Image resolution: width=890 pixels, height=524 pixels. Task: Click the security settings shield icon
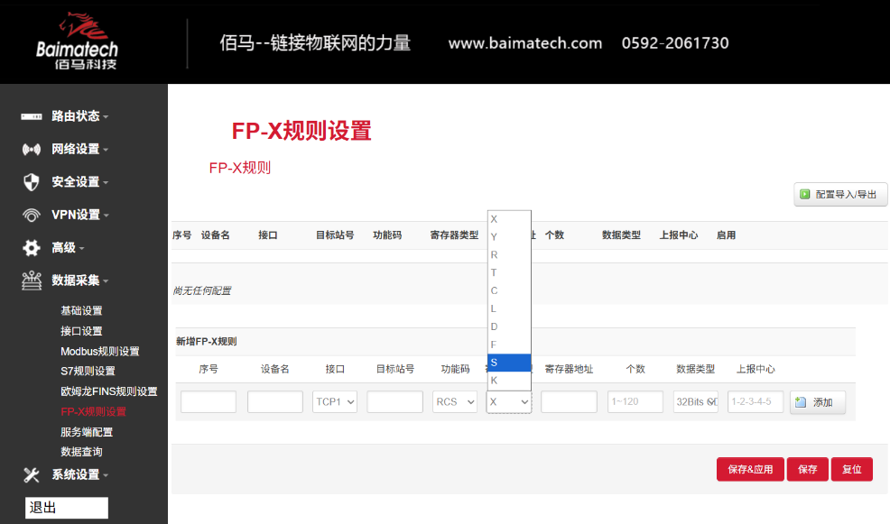(x=32, y=182)
